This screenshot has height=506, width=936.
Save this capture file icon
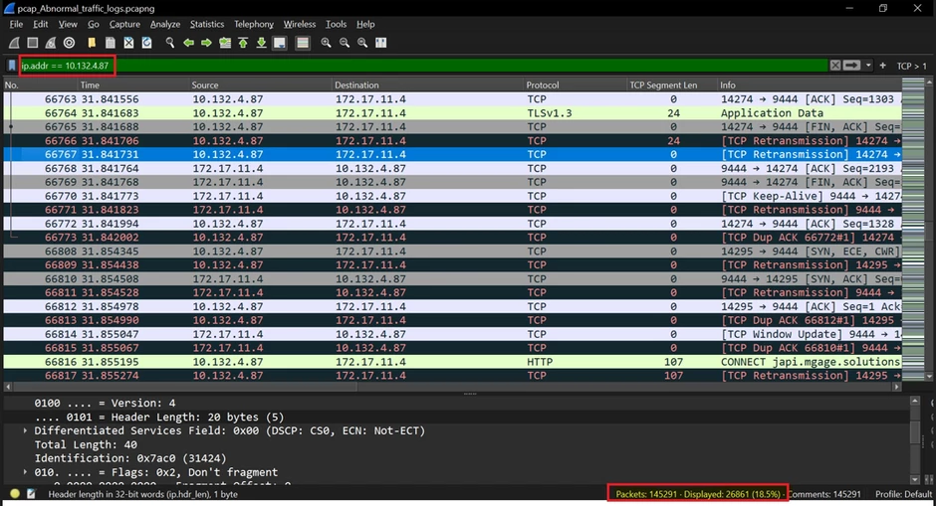click(x=111, y=43)
